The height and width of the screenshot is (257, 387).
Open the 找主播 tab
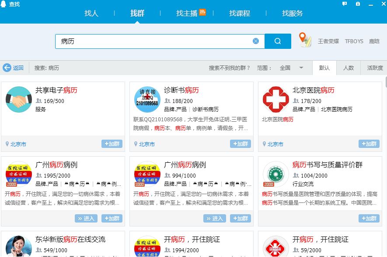tap(187, 13)
